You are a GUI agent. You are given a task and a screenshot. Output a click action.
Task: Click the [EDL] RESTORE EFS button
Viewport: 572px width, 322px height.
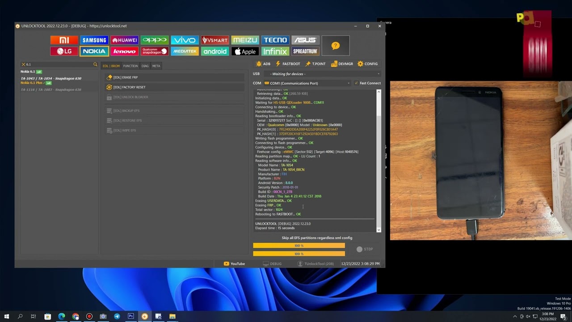click(x=175, y=120)
